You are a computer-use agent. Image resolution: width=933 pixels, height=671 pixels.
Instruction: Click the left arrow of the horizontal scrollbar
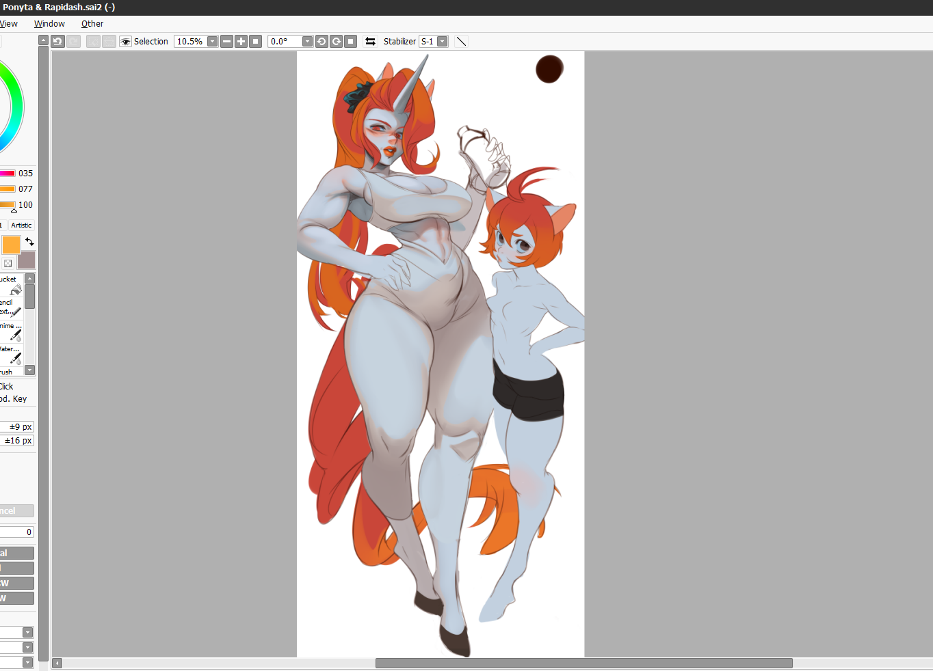(57, 663)
